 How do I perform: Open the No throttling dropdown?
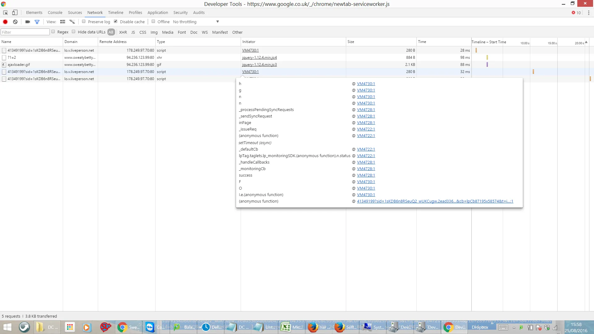(x=196, y=22)
